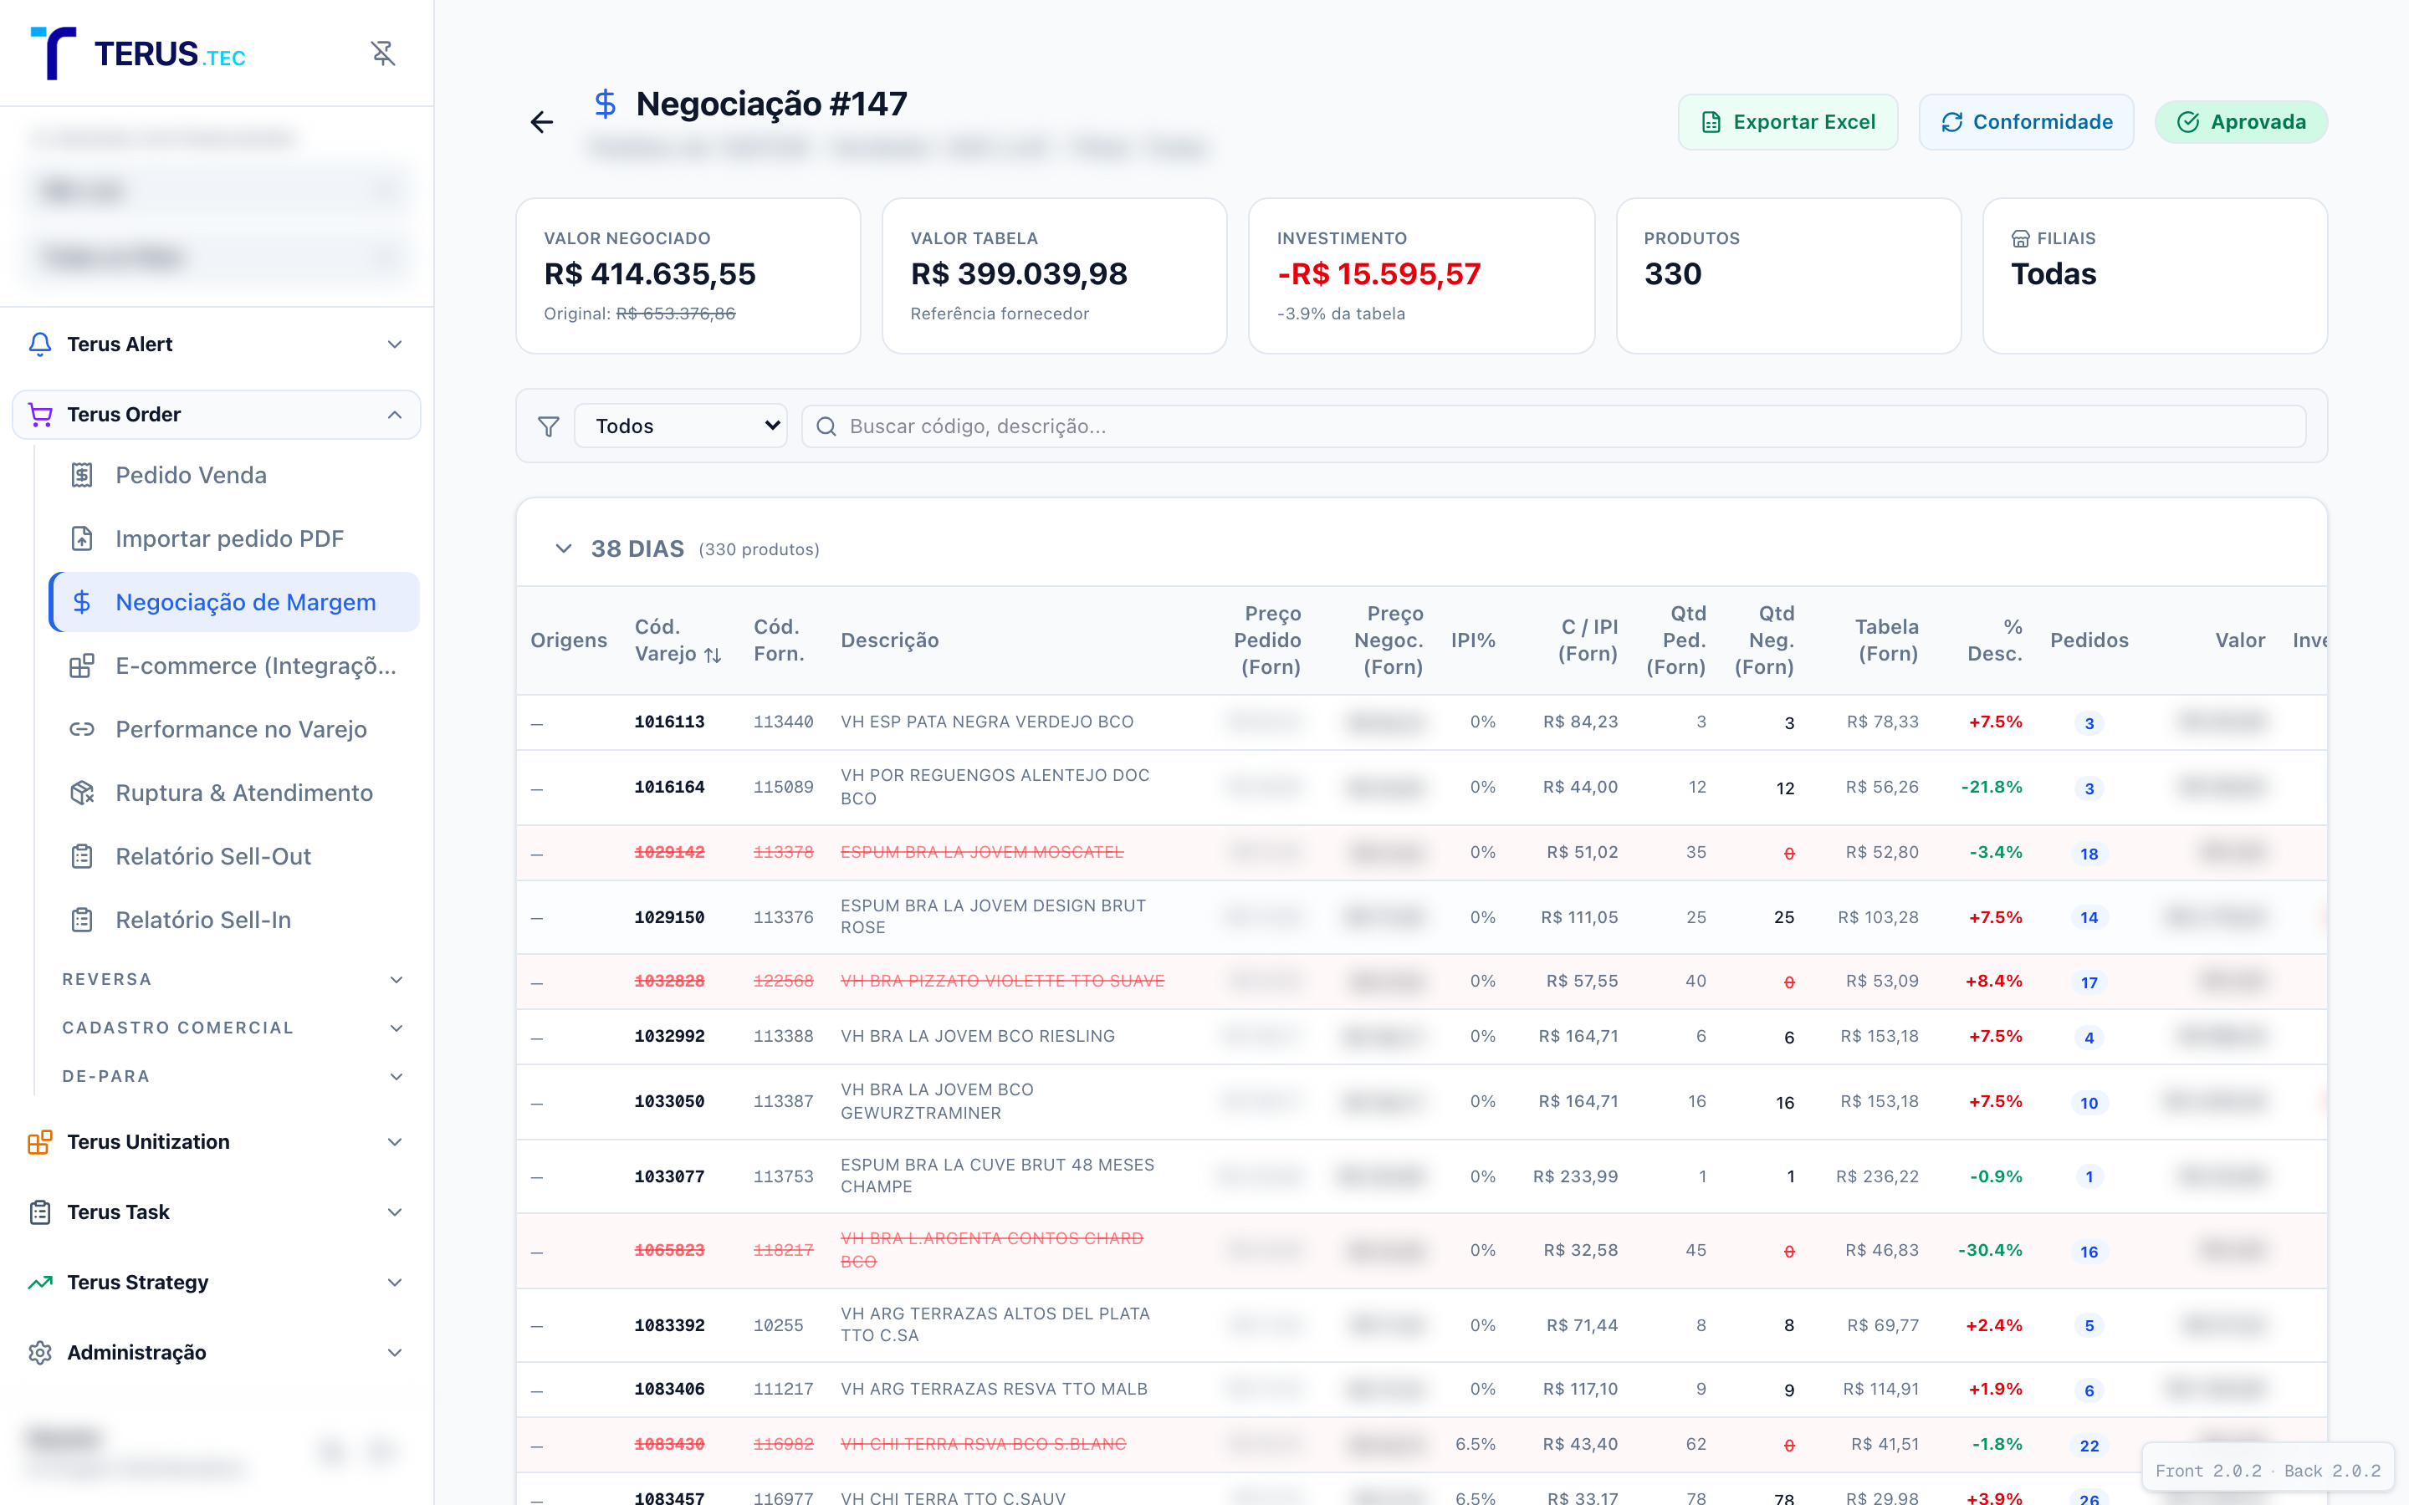Click product code 1032992

[x=670, y=1036]
